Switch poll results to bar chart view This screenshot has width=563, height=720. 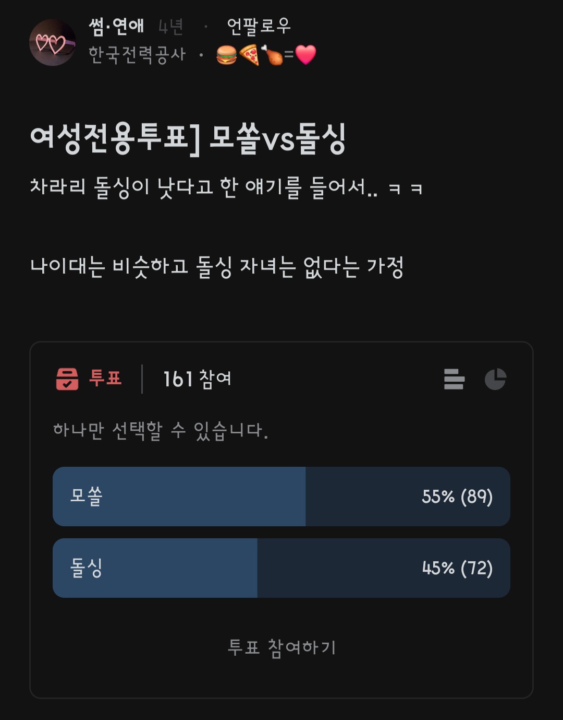(x=454, y=379)
